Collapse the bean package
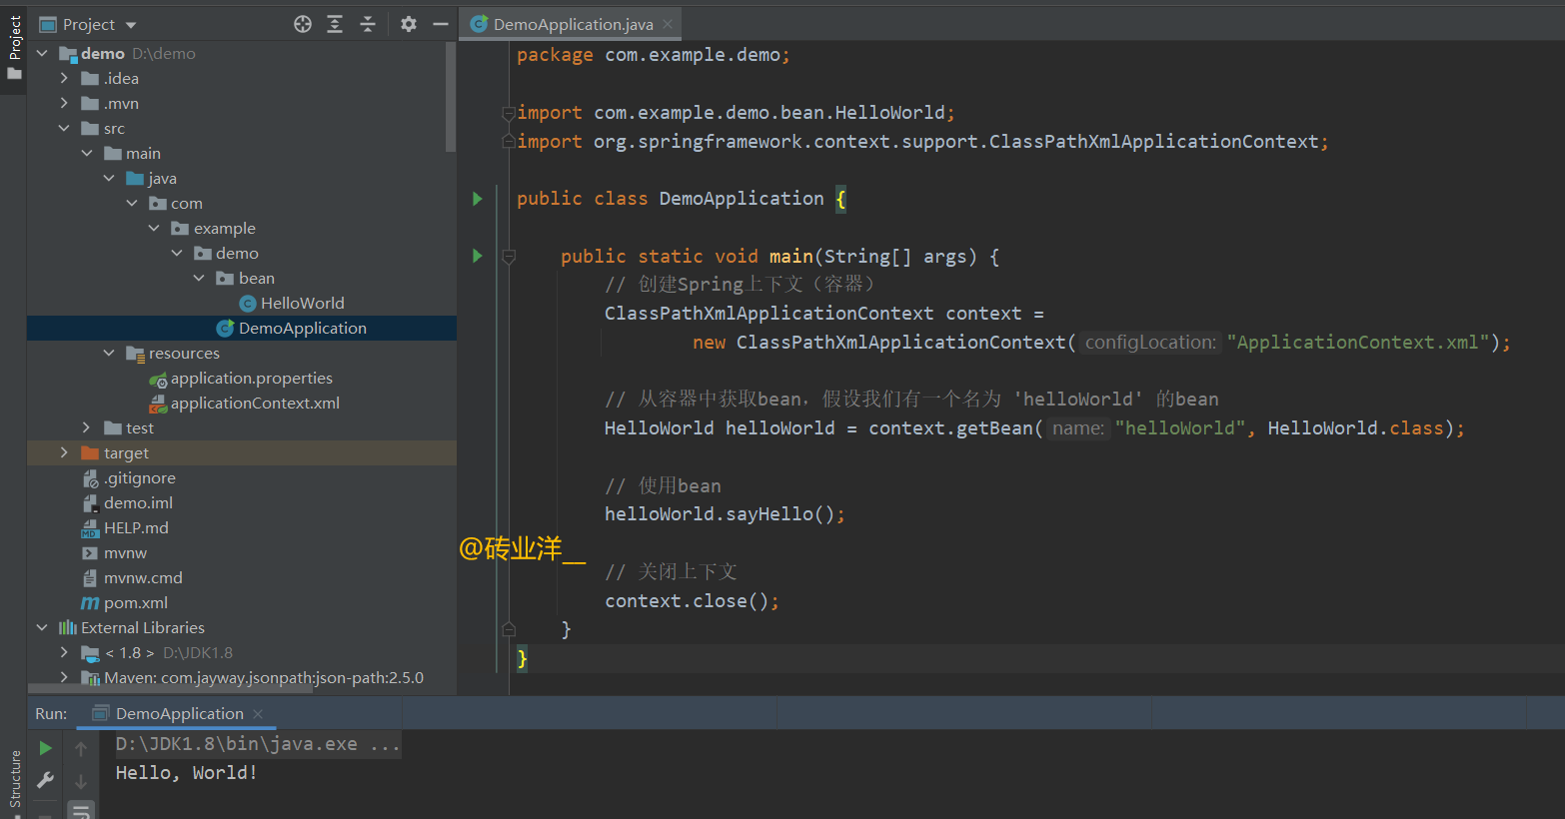The height and width of the screenshot is (819, 1565). click(x=199, y=278)
